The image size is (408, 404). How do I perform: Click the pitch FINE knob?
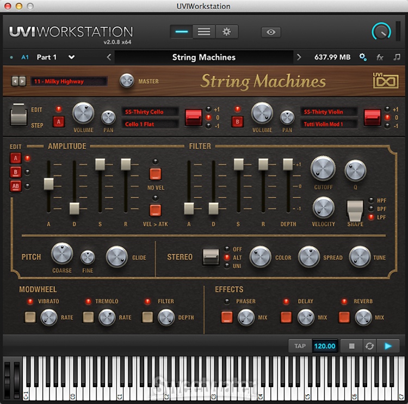click(88, 258)
